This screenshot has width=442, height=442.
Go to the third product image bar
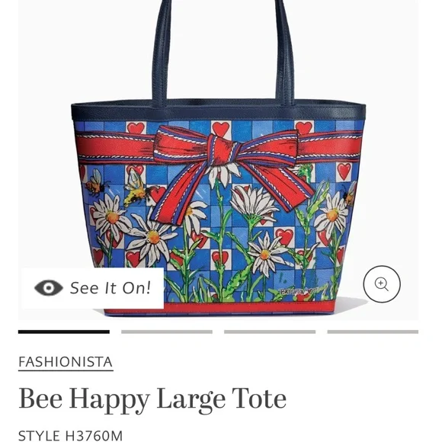coord(270,331)
